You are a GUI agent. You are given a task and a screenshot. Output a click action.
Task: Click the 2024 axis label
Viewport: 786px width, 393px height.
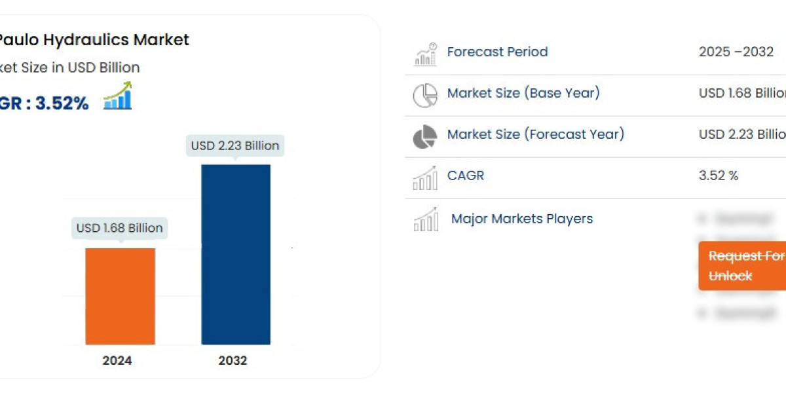[x=117, y=360]
